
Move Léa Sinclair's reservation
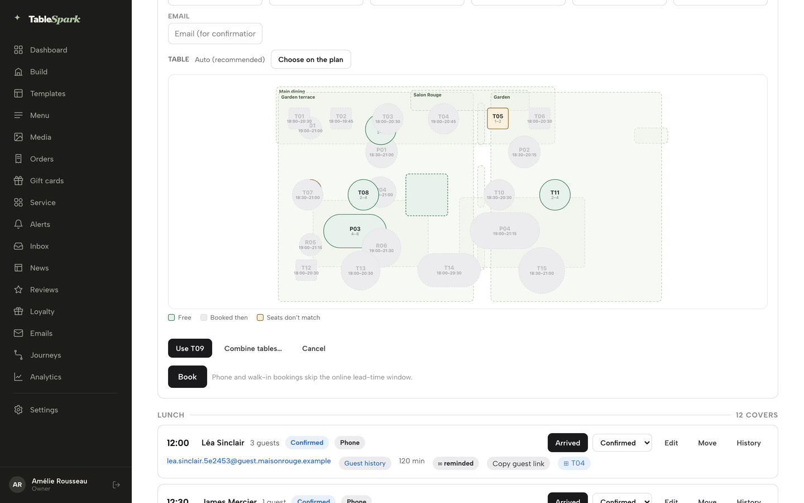point(707,443)
